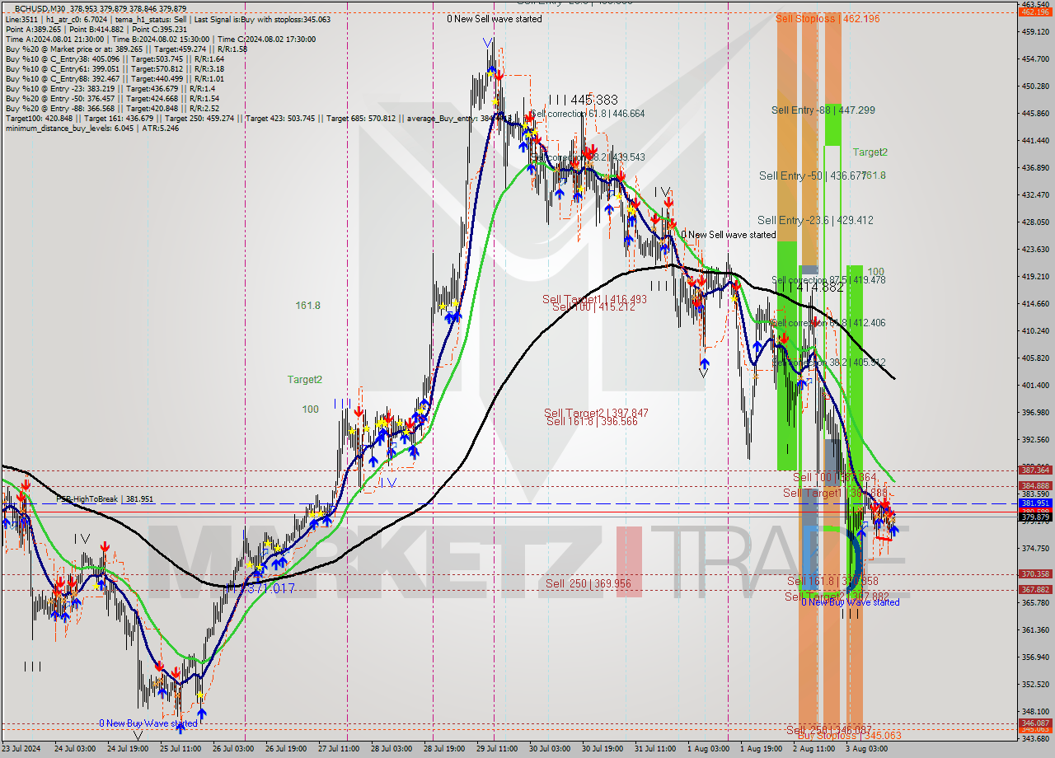Click the 'Sell 100 | 415.212' label
The height and width of the screenshot is (758, 1055).
click(593, 307)
